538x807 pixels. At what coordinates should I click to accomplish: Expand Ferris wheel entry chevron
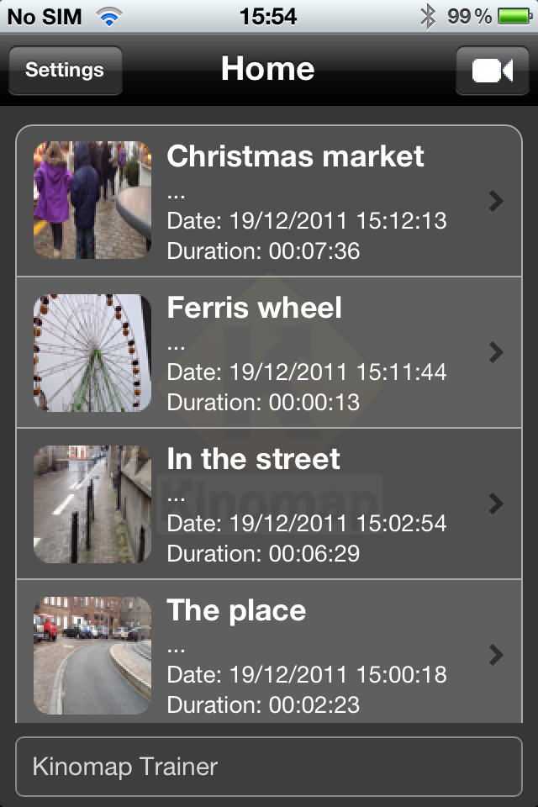(x=496, y=351)
